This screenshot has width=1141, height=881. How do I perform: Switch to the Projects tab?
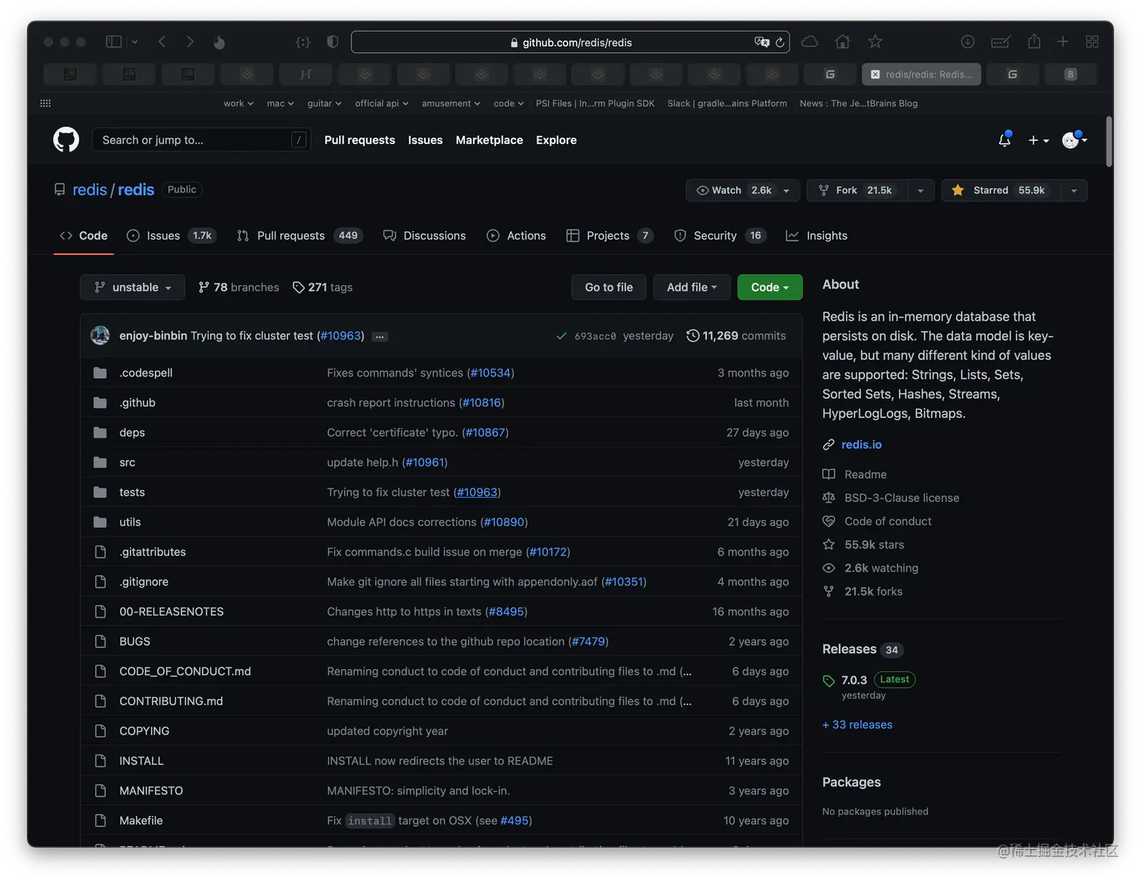pyautogui.click(x=609, y=235)
